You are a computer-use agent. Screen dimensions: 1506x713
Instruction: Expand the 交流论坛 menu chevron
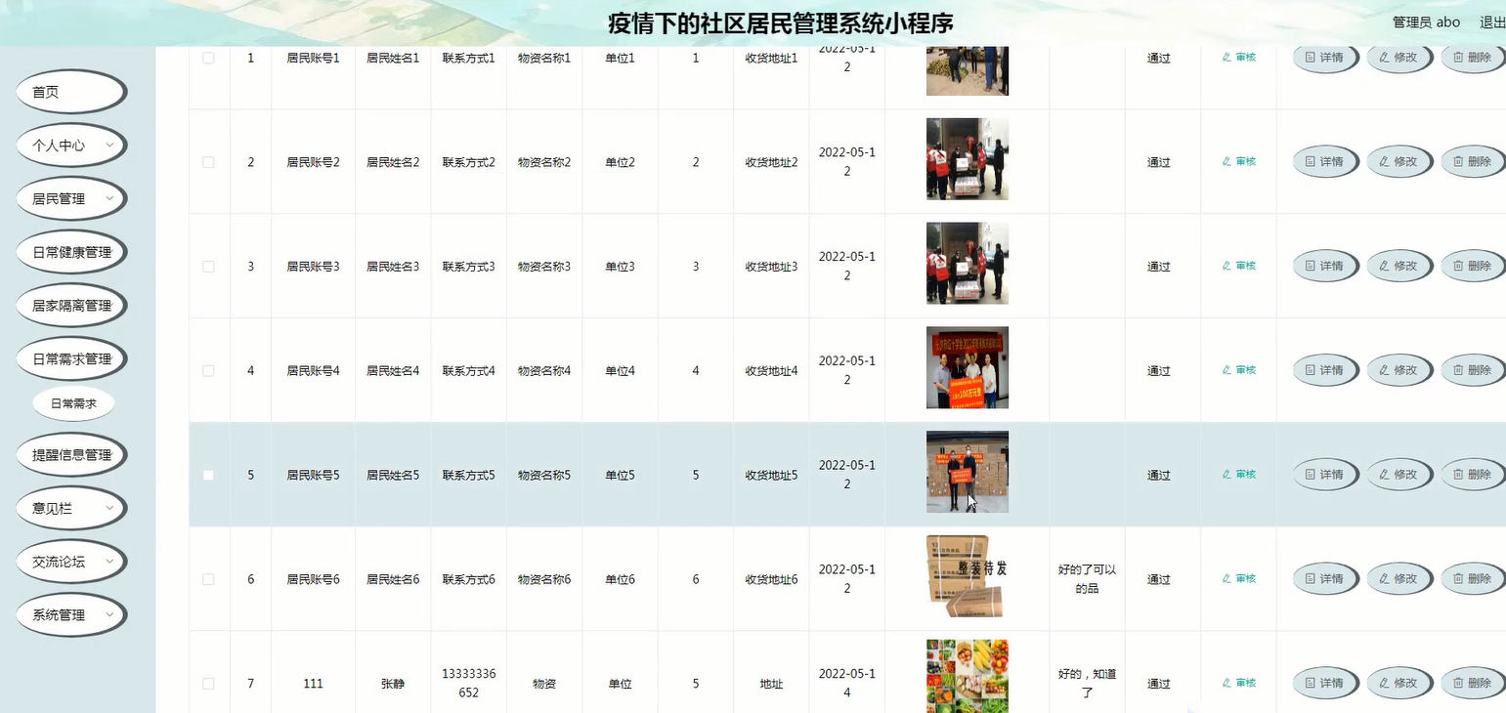tap(109, 563)
